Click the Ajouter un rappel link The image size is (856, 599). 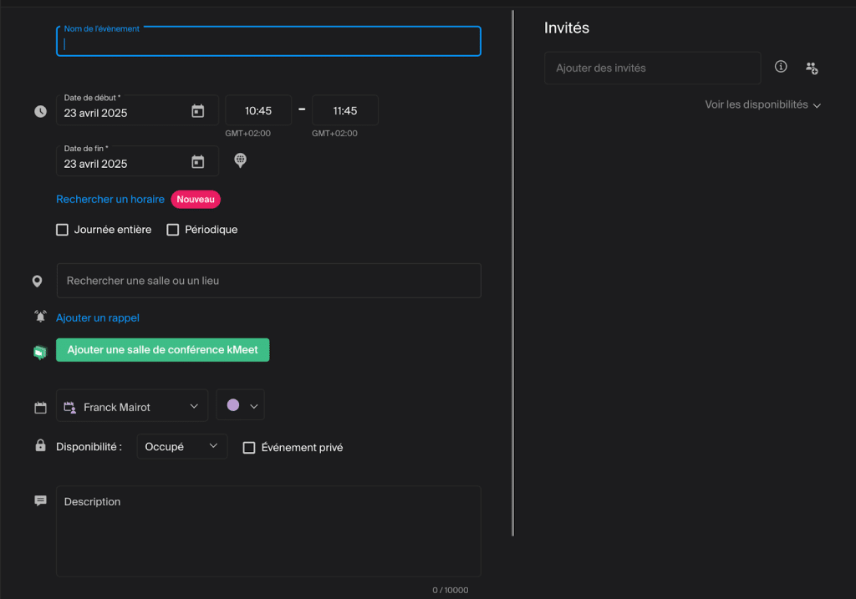click(x=98, y=318)
